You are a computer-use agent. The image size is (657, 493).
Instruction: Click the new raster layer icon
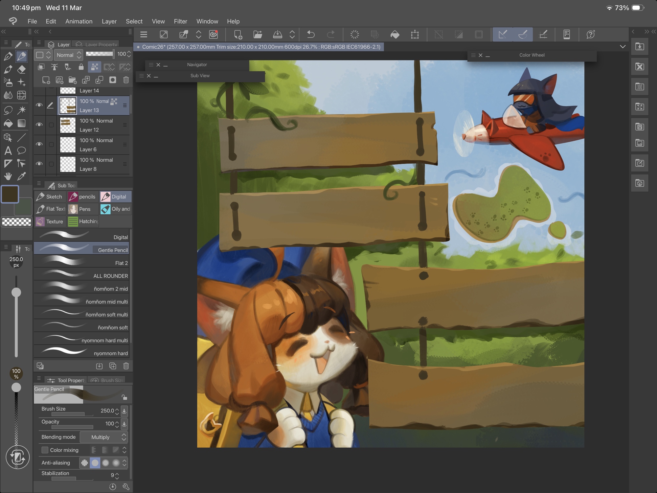coord(46,80)
